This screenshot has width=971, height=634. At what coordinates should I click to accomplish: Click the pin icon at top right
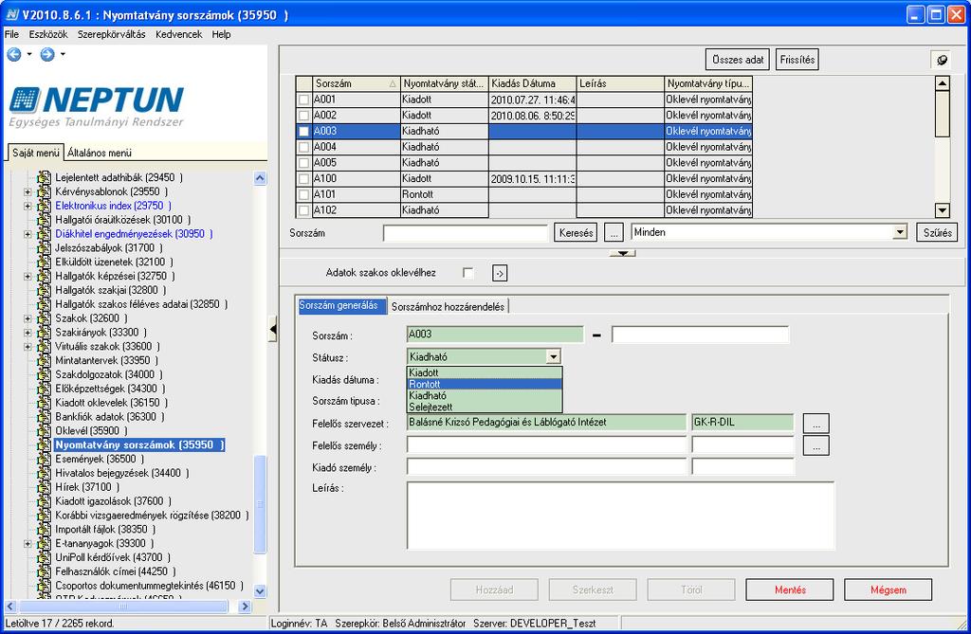point(942,60)
